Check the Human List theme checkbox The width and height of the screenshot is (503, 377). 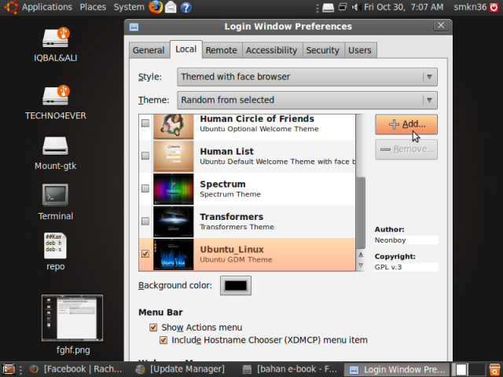[x=145, y=156]
